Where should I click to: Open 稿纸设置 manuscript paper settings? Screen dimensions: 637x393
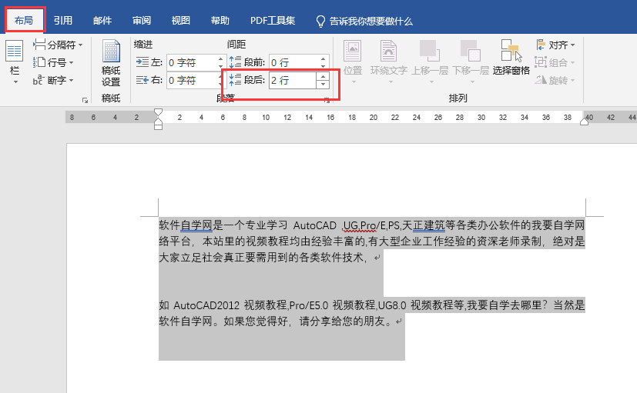point(111,63)
